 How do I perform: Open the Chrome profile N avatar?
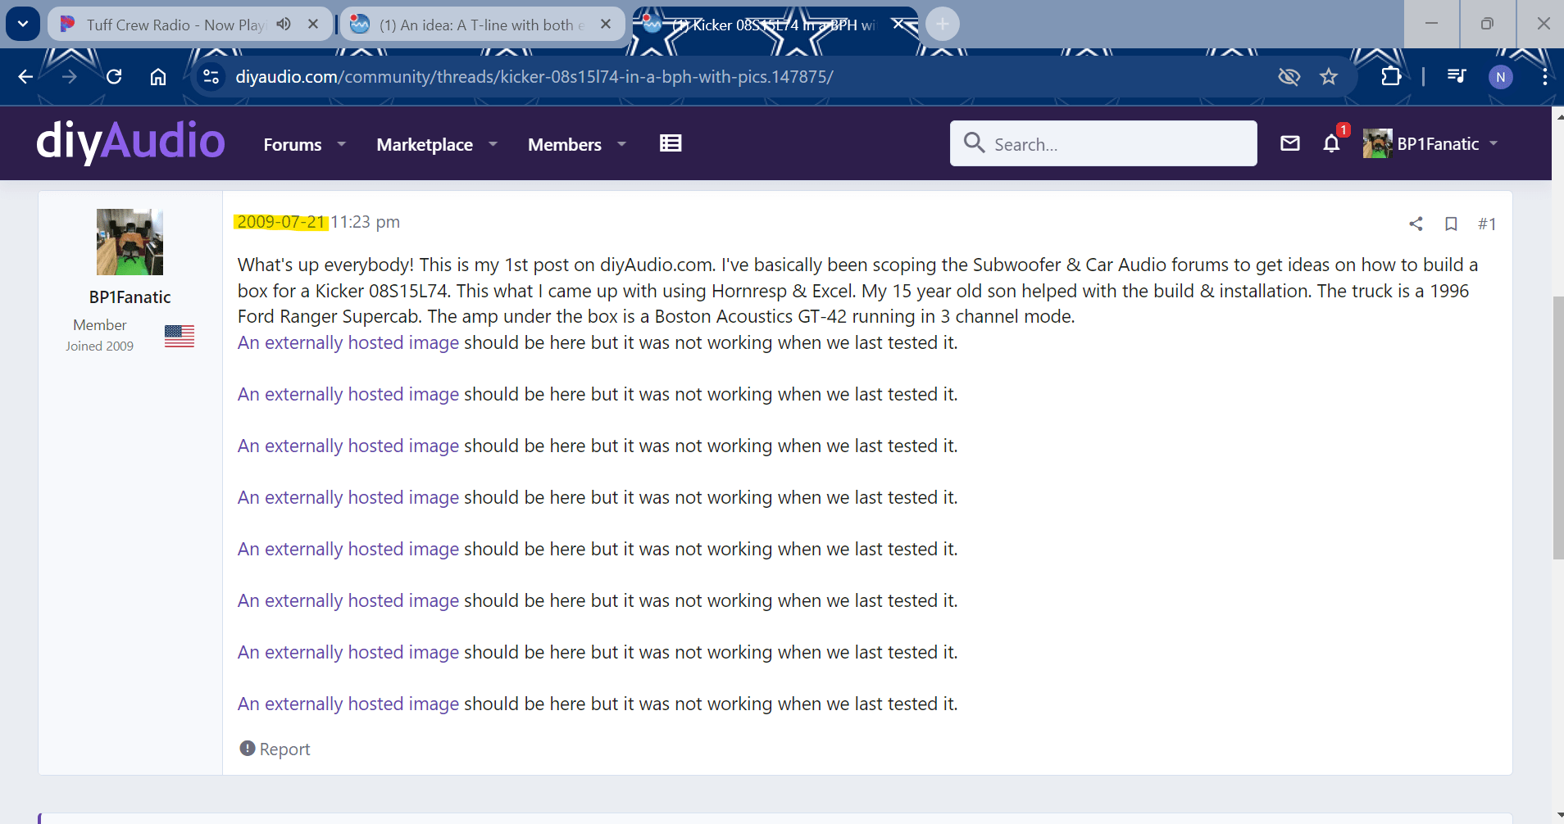pyautogui.click(x=1501, y=77)
